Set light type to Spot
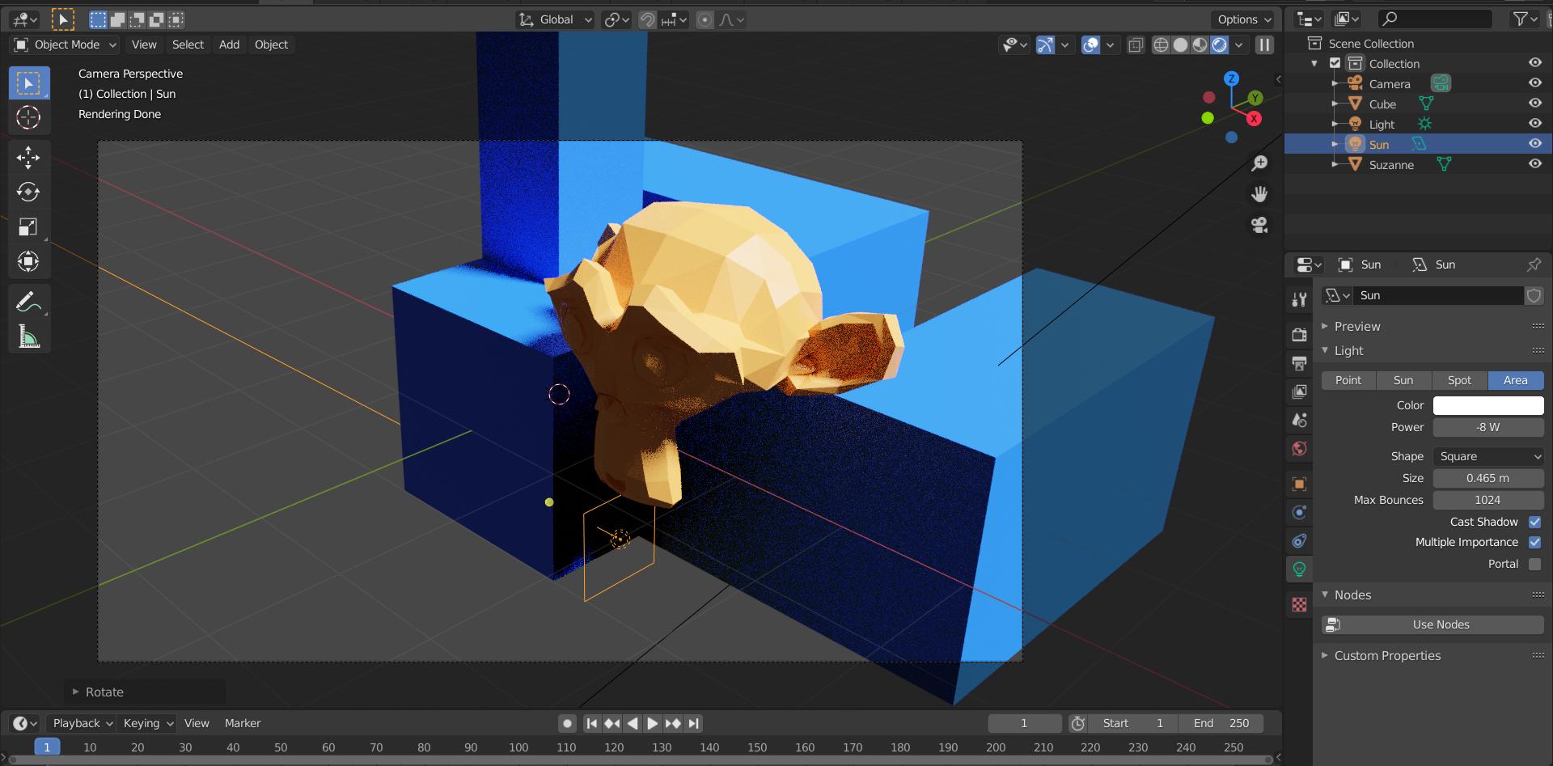The height and width of the screenshot is (766, 1553). pos(1459,380)
